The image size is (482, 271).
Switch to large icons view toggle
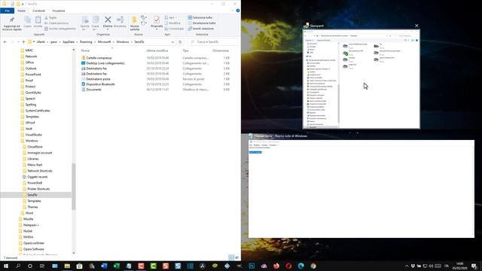(236, 257)
